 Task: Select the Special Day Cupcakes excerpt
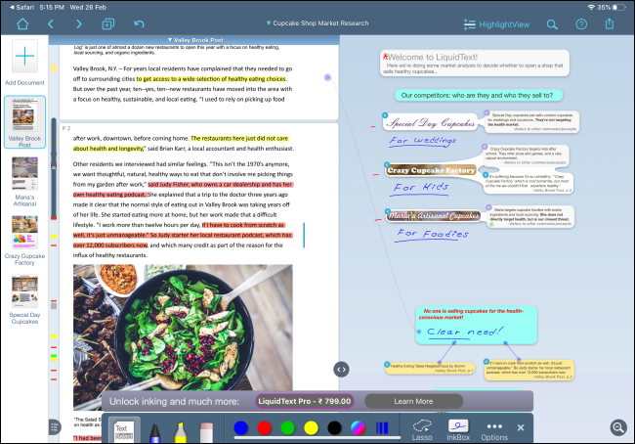431,123
